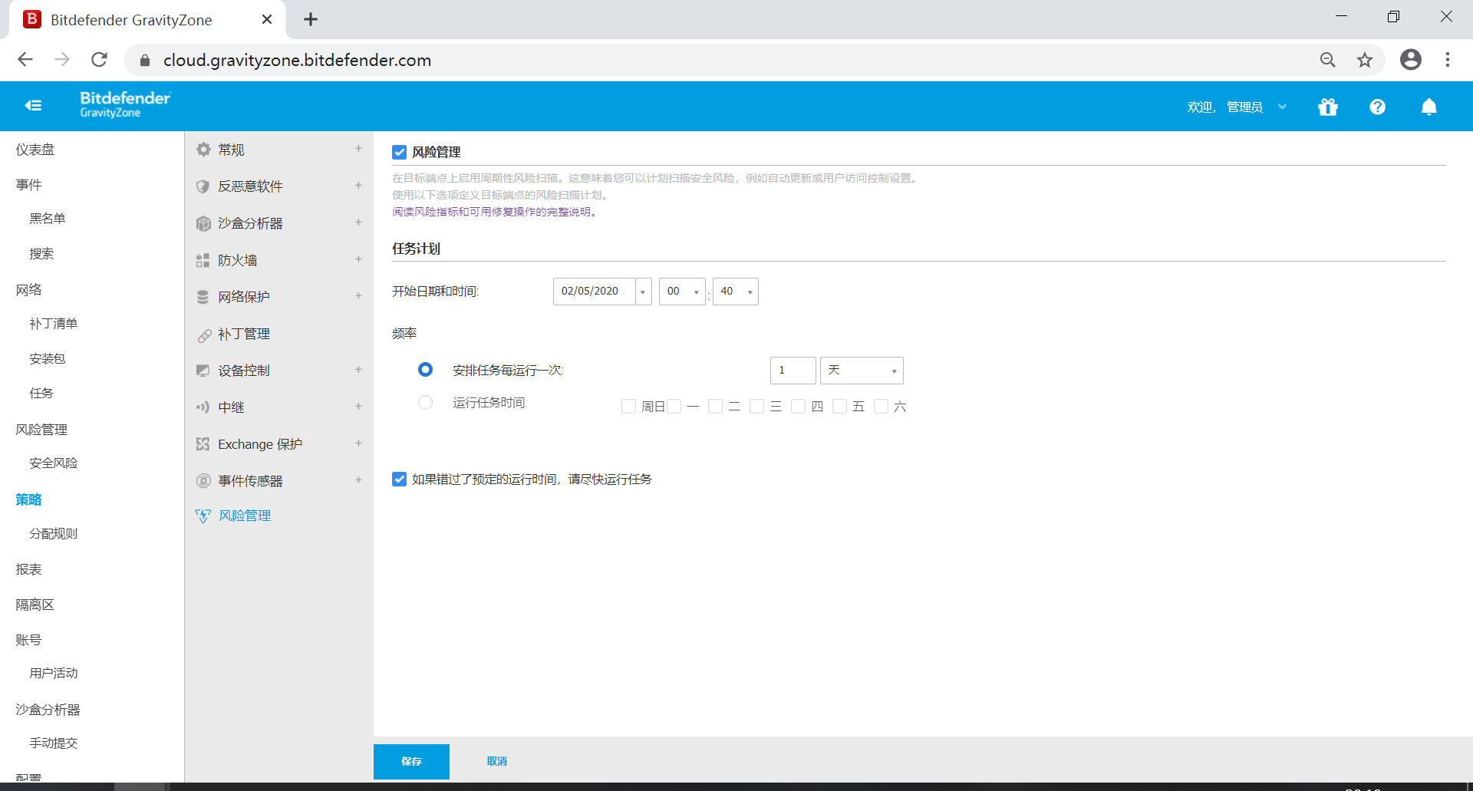Viewport: 1473px width, 791px height.
Task: Open the start date picker dropdown
Action: click(643, 292)
